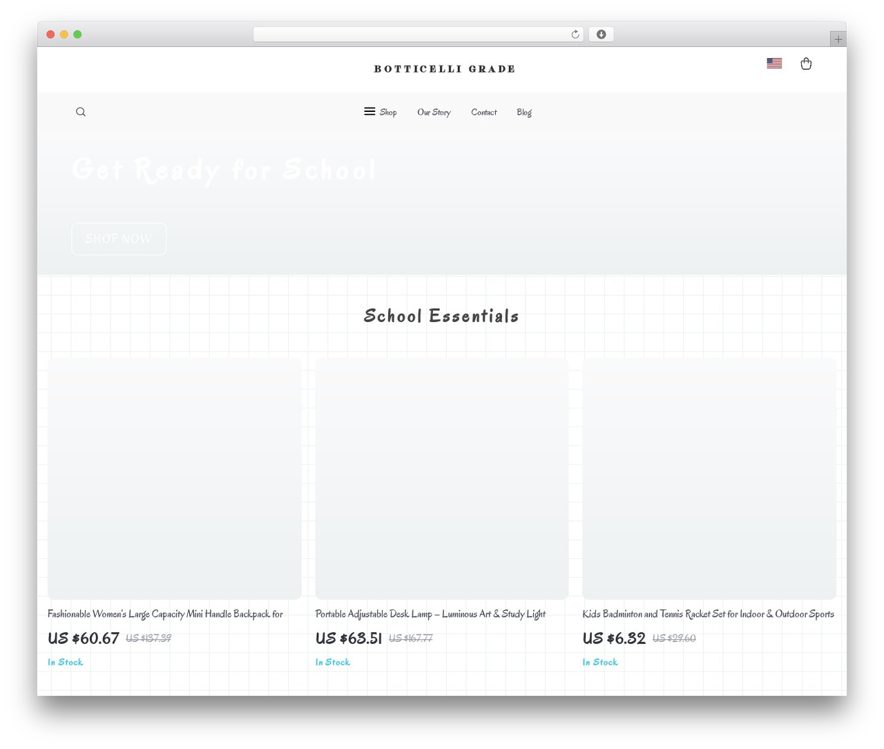884x749 pixels.
Task: Click the US $6.32 price
Action: 614,638
